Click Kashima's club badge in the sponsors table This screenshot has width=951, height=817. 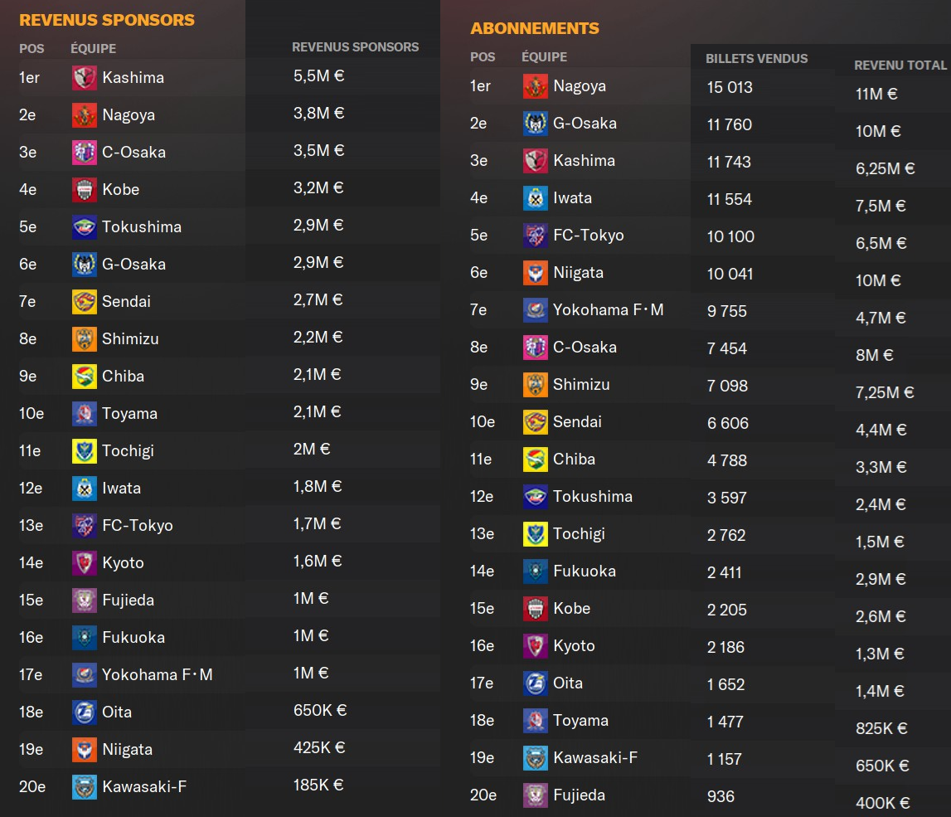(85, 78)
